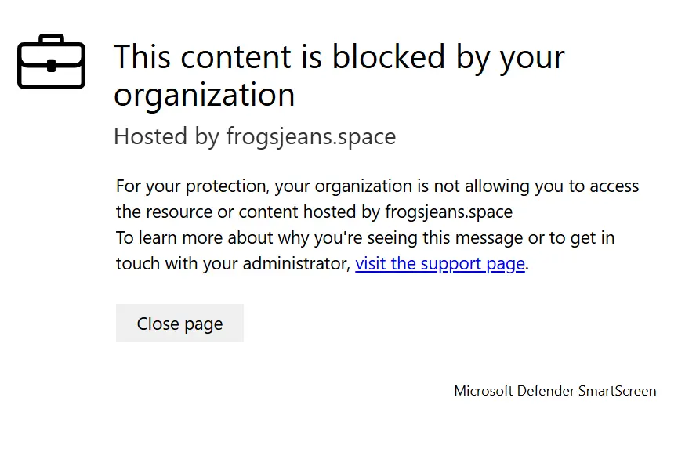The width and height of the screenshot is (696, 463).
Task: Click 'touch with your administrator' text
Action: click(x=233, y=263)
